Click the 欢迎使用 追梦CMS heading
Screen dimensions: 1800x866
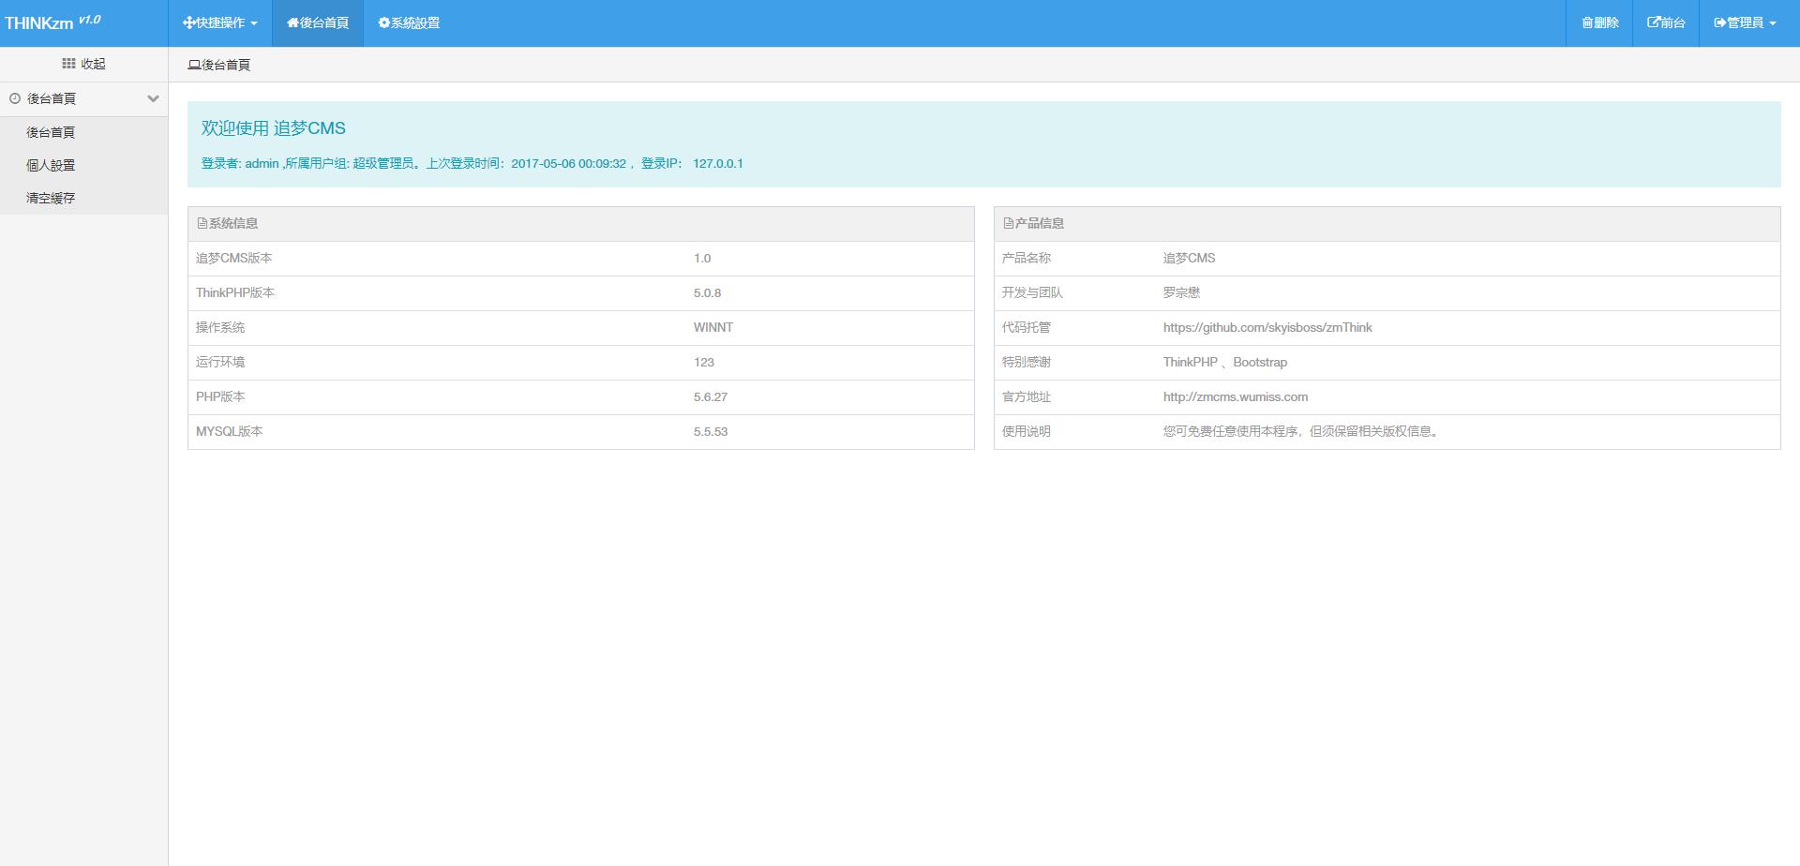pos(274,128)
